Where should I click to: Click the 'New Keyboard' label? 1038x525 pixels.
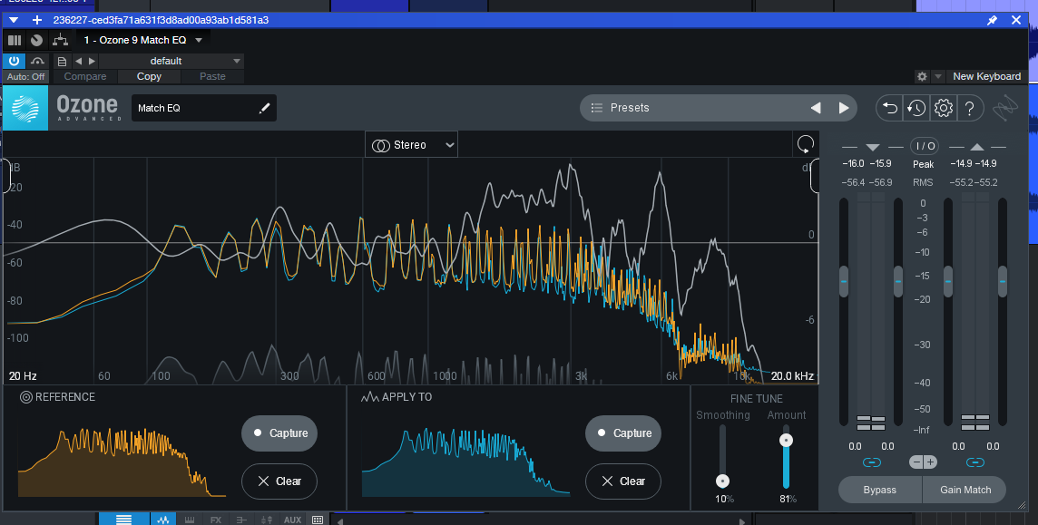click(986, 77)
